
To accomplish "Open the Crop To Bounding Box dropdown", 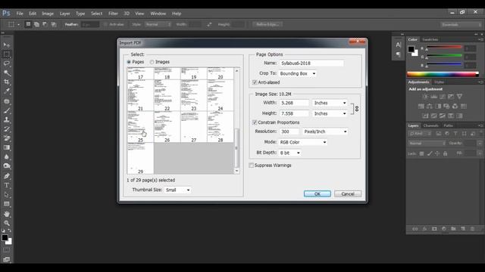I will pos(298,73).
